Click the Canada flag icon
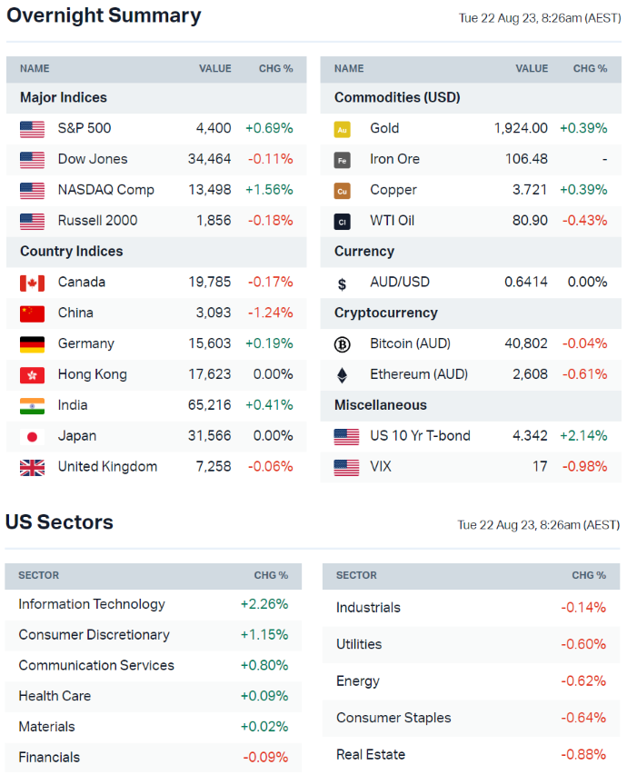 (x=32, y=283)
